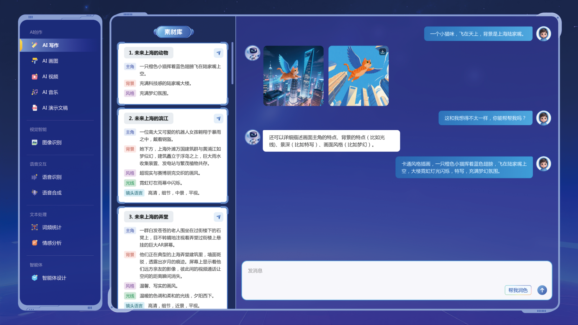Click the message 这和我想得不太一样，你能帮帮我吗？
This screenshot has height=325, width=578.
click(485, 118)
